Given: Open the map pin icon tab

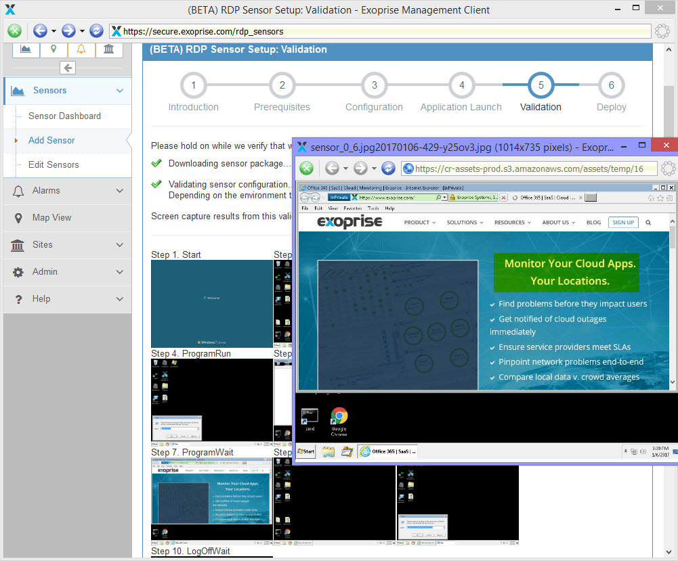Looking at the screenshot, I should coord(54,49).
